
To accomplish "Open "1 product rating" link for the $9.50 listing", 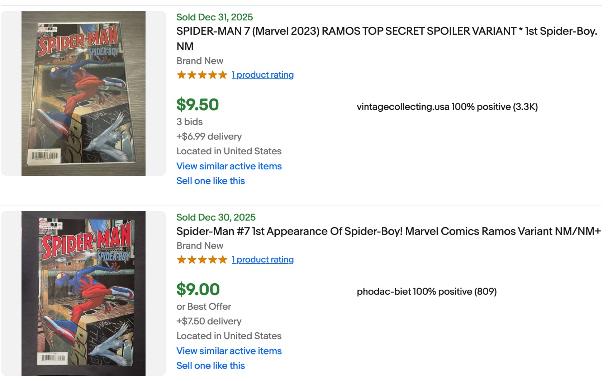I will pyautogui.click(x=262, y=75).
